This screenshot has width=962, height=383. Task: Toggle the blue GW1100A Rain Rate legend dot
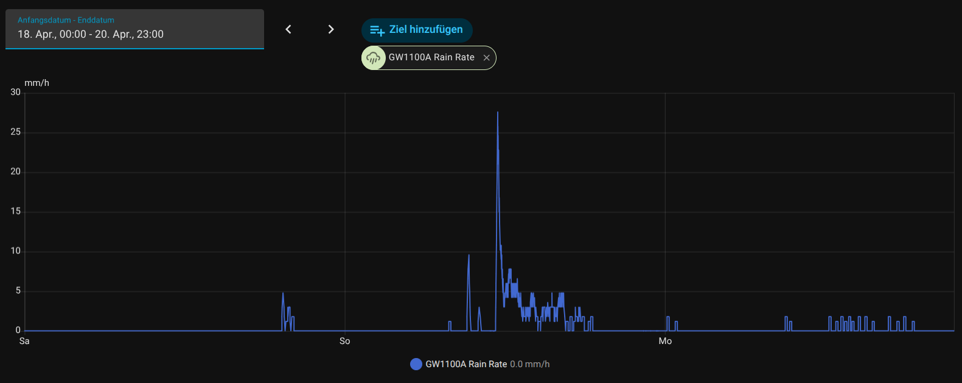click(x=416, y=364)
